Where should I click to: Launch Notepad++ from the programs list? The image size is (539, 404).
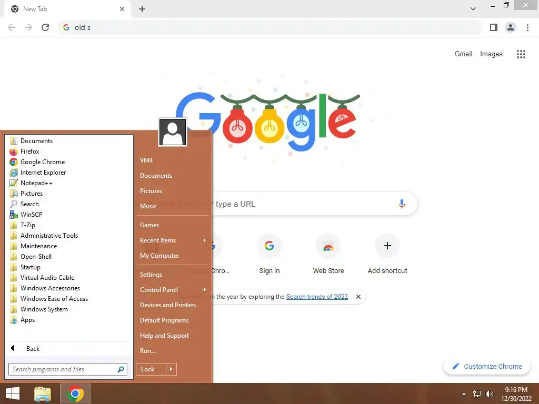36,183
